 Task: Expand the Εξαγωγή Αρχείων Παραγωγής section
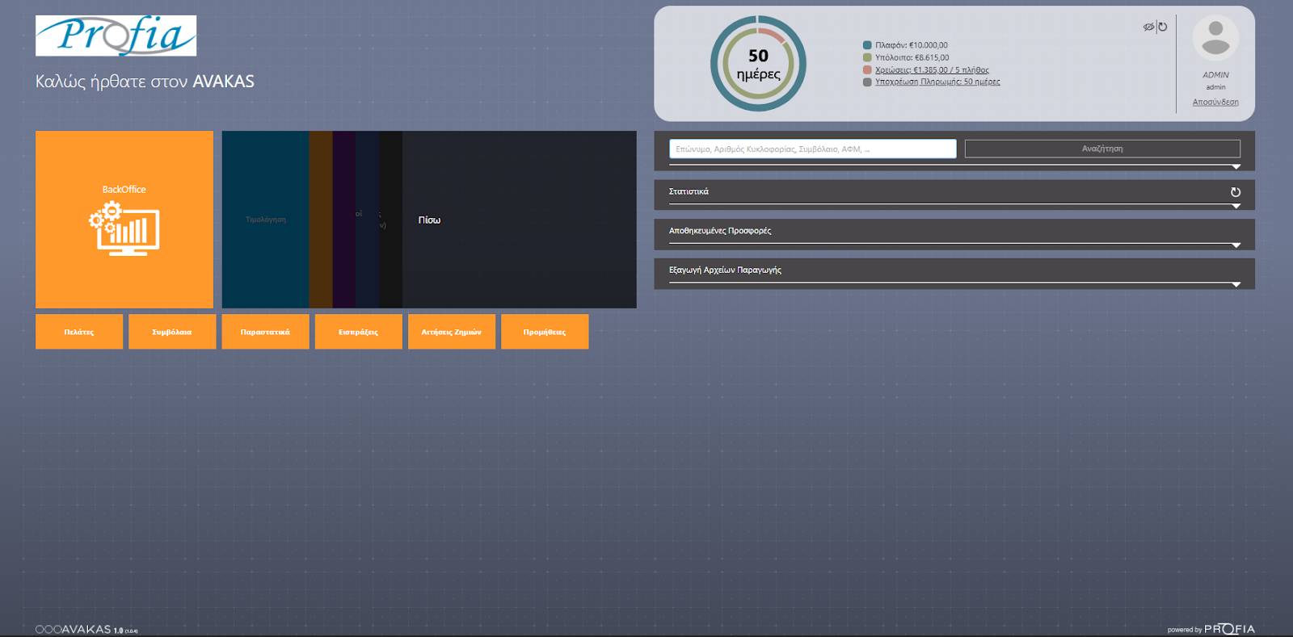point(1236,285)
